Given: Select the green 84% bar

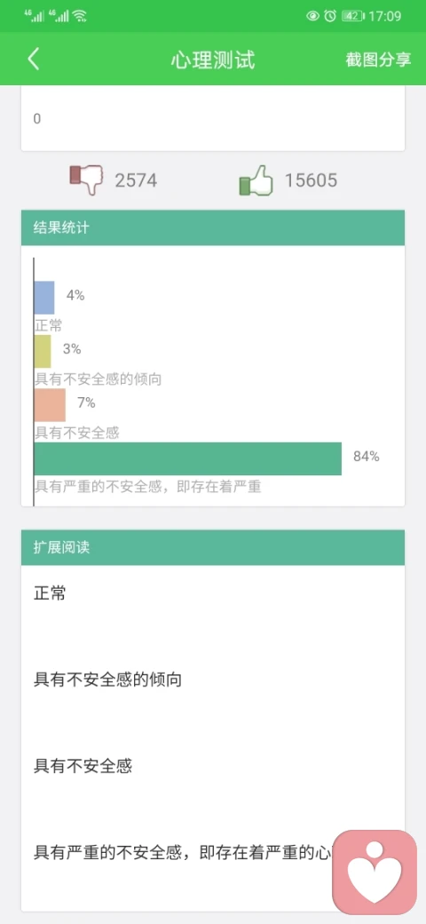Looking at the screenshot, I should tap(187, 458).
